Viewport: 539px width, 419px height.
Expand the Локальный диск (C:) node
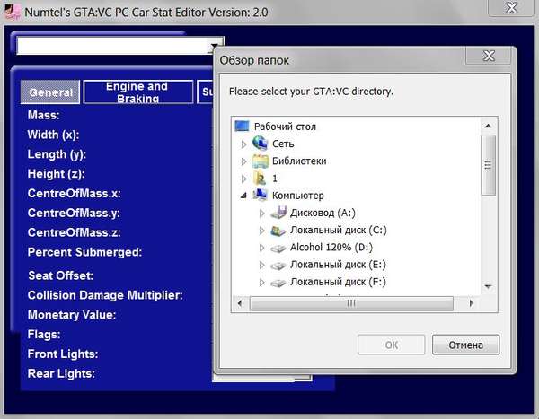[261, 231]
